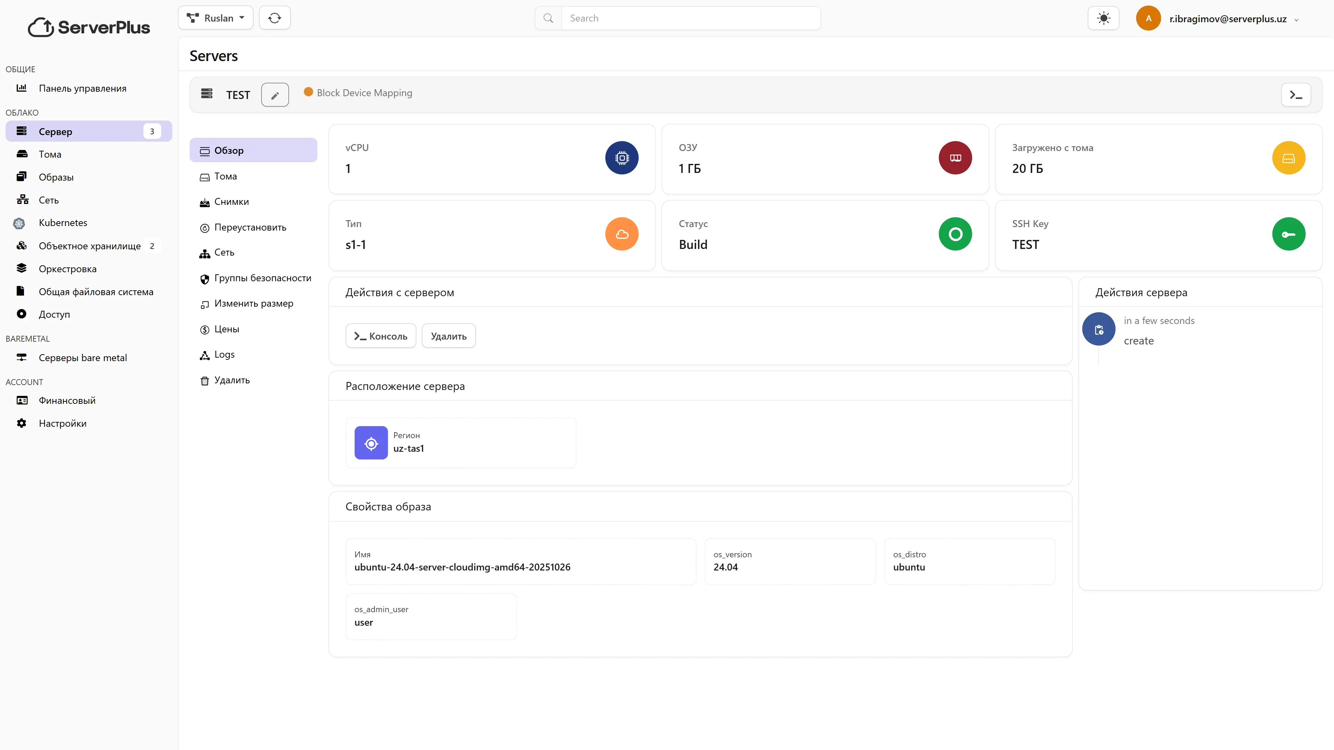Click the orange Block Device Mapping status dot
Viewport: 1334px width, 750px height.
(x=308, y=92)
